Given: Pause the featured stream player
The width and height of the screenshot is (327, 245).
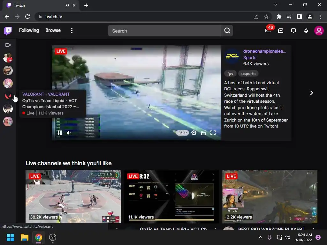Looking at the screenshot, I should (60, 133).
